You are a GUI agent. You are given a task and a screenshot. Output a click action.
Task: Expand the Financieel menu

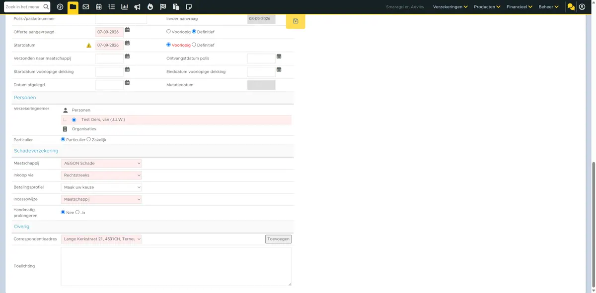[x=520, y=7]
